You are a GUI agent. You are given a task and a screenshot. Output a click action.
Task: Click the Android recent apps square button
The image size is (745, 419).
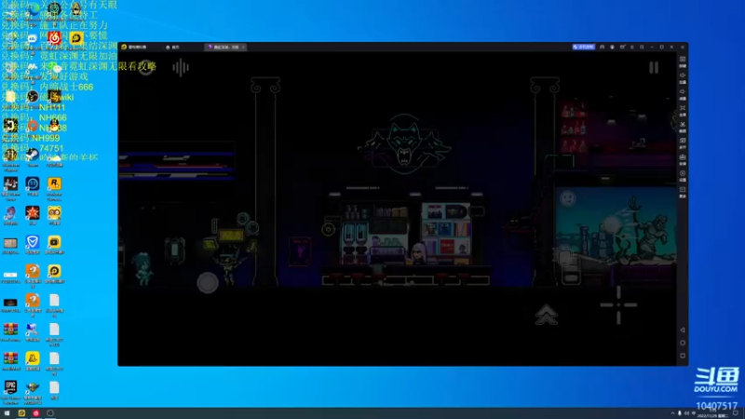click(683, 356)
